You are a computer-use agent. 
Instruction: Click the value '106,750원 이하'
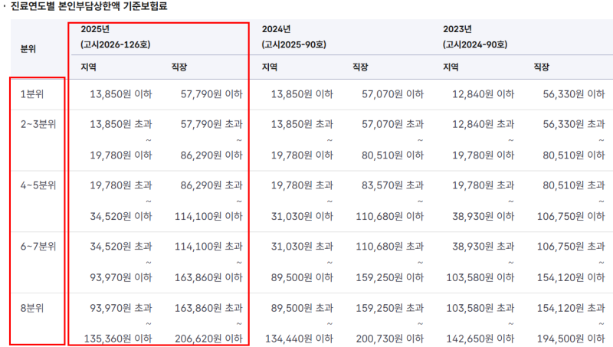click(571, 217)
